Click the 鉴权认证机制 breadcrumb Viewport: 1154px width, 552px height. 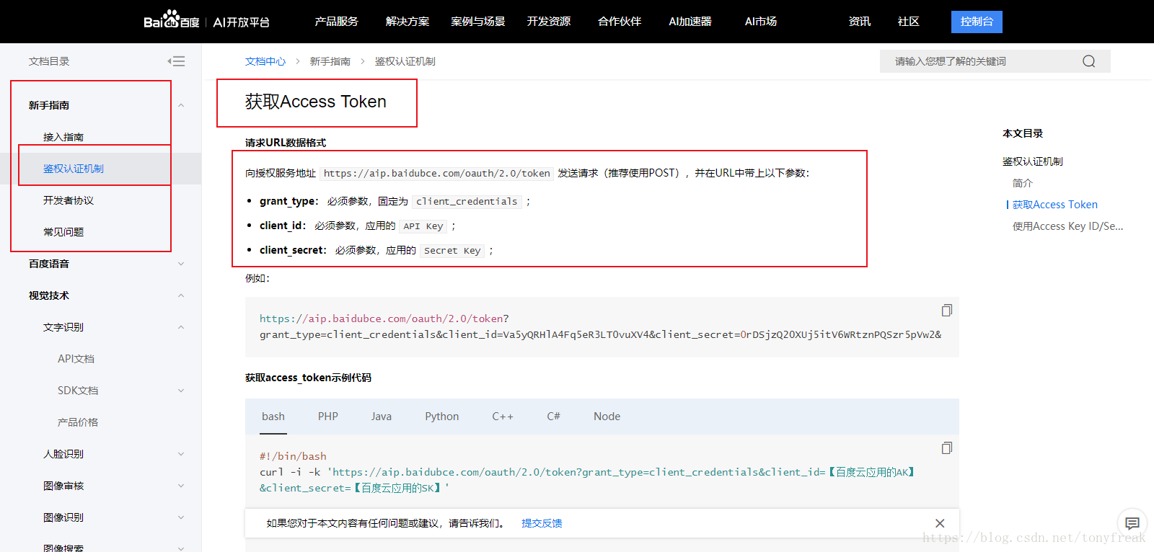405,61
